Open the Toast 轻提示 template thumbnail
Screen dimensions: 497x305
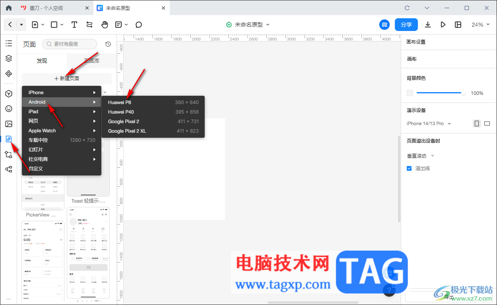[88, 185]
